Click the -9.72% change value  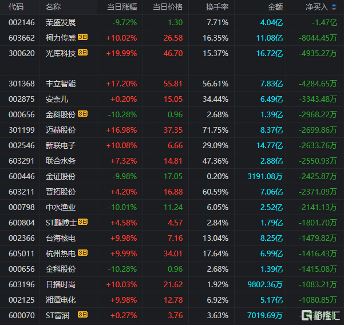125,22
